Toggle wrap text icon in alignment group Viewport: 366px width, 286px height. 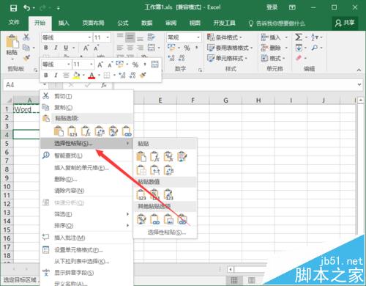coord(152,37)
